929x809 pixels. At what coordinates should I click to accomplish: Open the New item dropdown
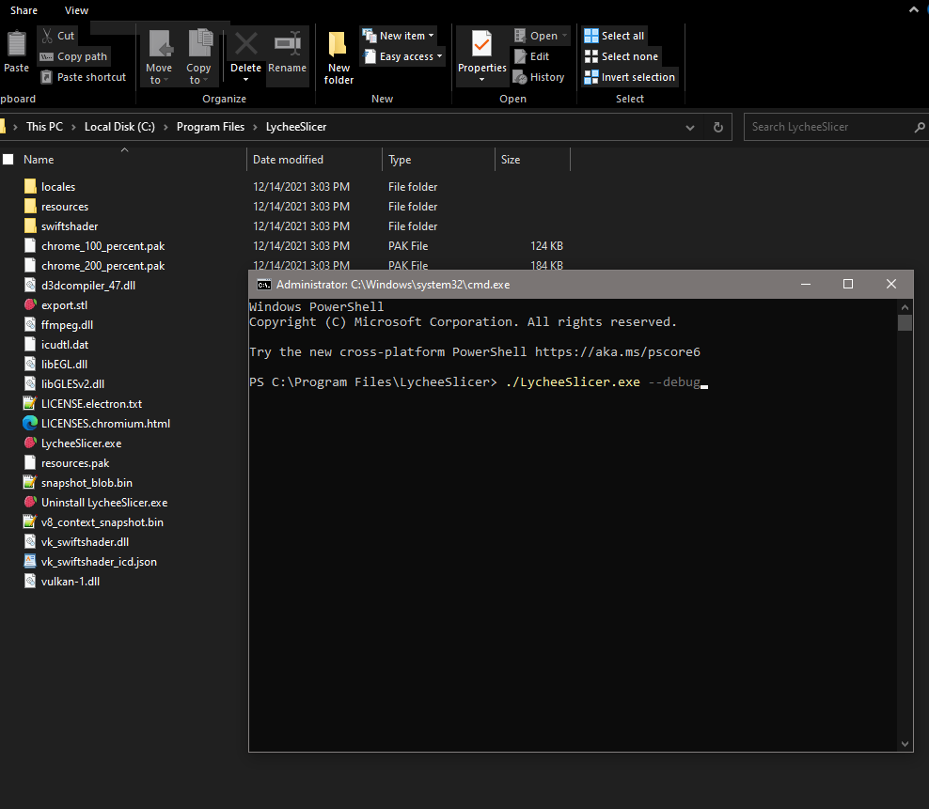click(398, 35)
